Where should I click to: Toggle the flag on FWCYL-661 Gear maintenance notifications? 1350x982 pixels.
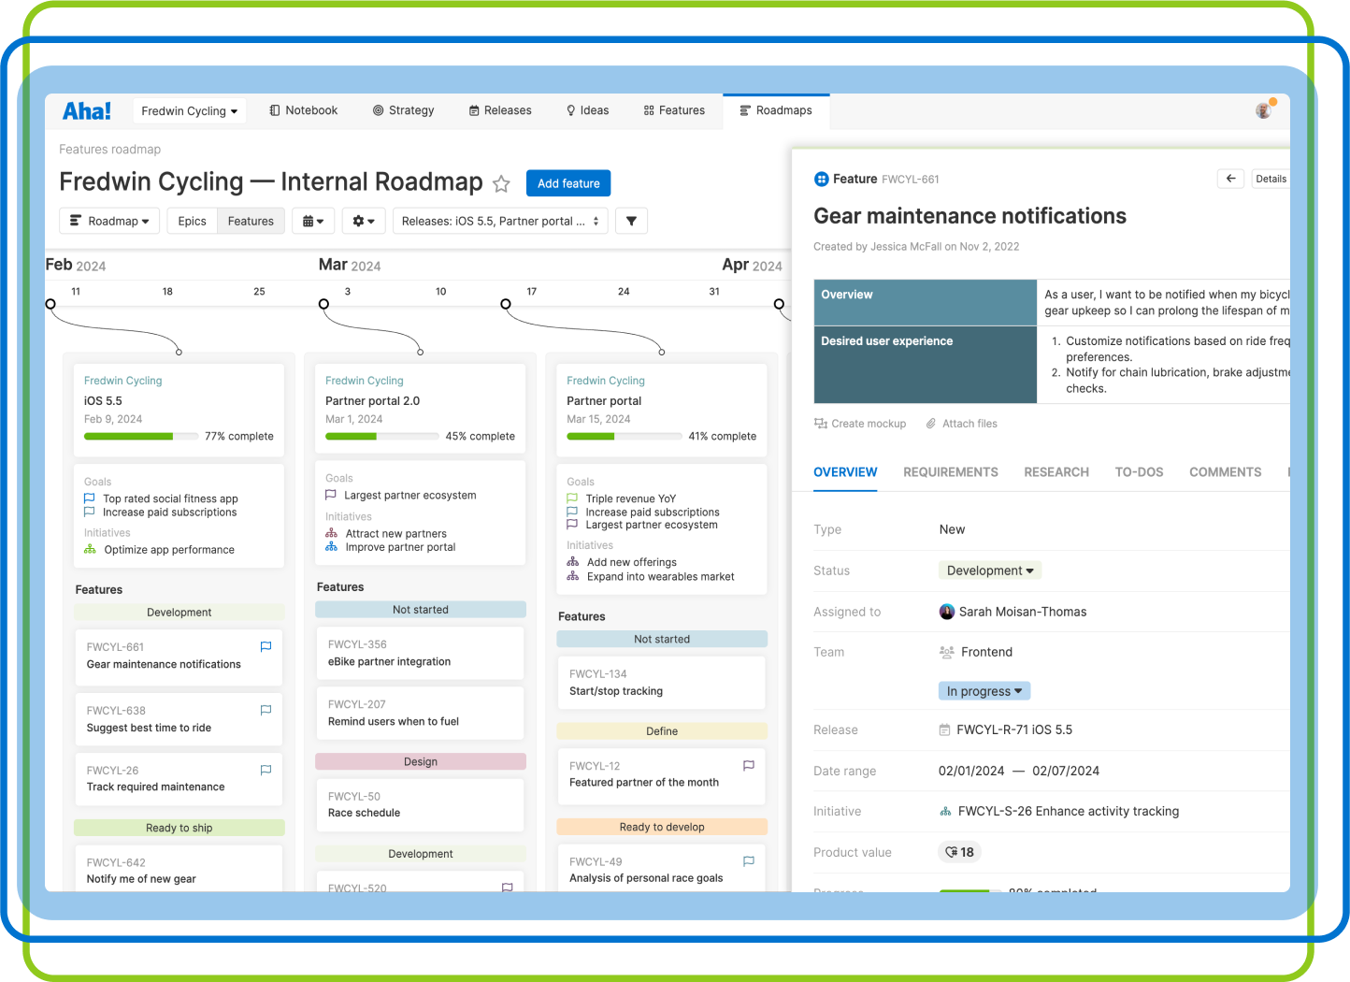point(266,646)
